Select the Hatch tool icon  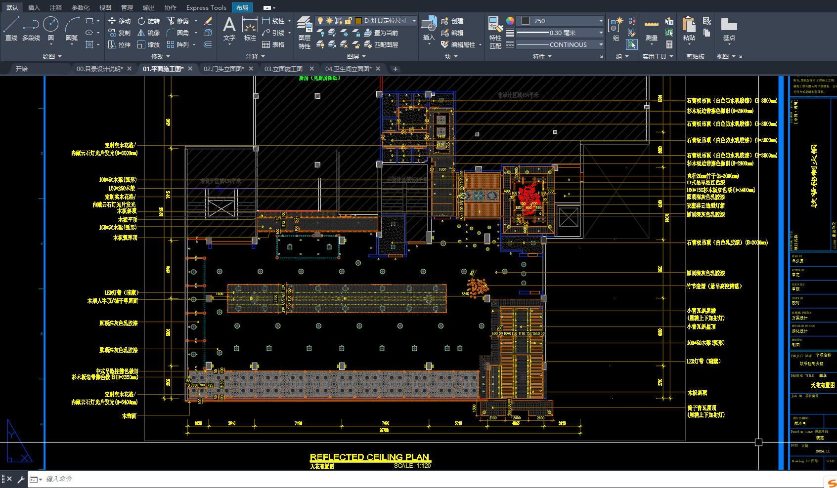click(x=89, y=44)
